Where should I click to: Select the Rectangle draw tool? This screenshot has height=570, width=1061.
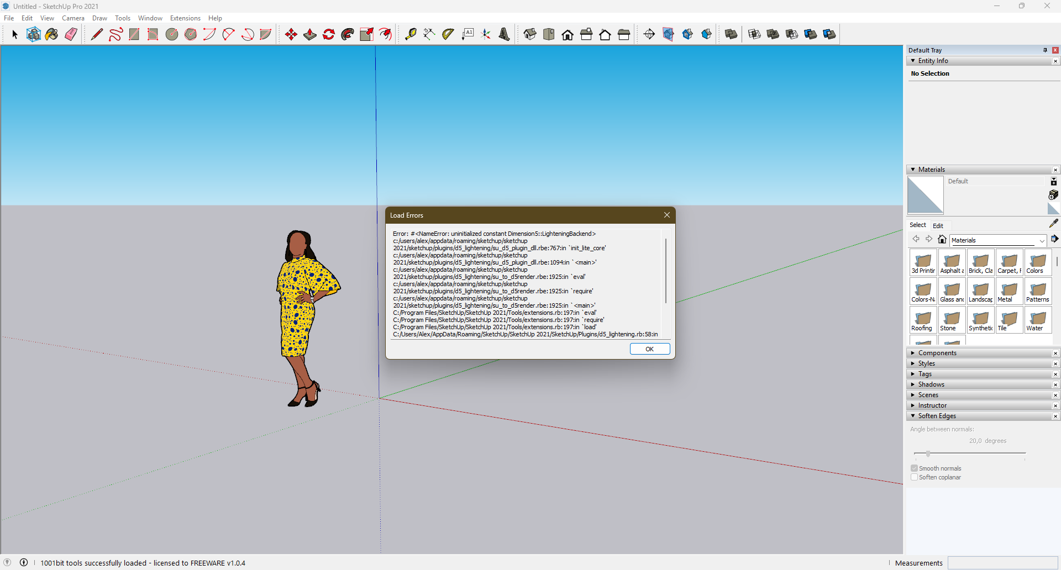coord(134,34)
